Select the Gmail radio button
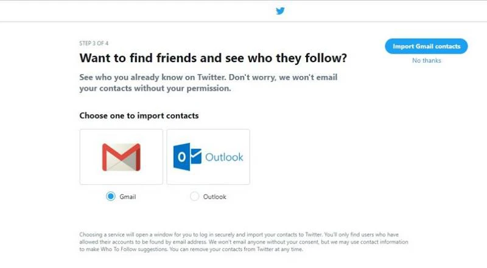 click(110, 196)
